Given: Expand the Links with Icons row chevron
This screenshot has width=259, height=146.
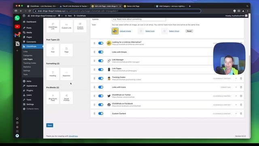Looking at the screenshot, I should pos(236,87).
